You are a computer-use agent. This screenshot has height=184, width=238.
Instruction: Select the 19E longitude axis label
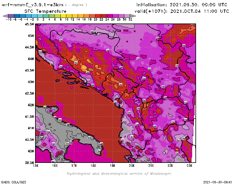(113, 166)
